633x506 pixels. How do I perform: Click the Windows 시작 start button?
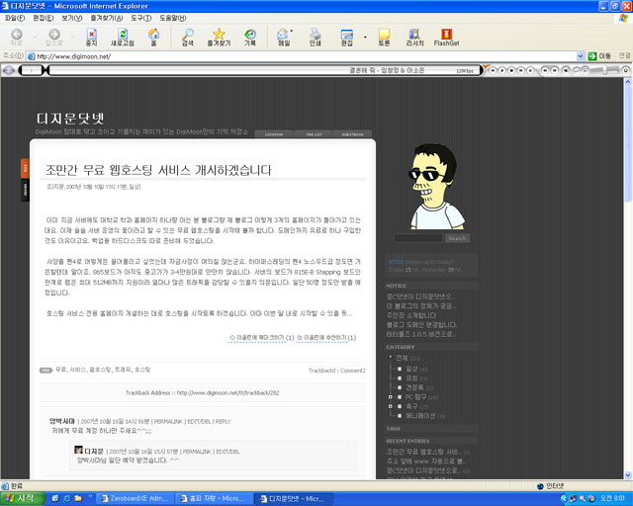pyautogui.click(x=22, y=498)
